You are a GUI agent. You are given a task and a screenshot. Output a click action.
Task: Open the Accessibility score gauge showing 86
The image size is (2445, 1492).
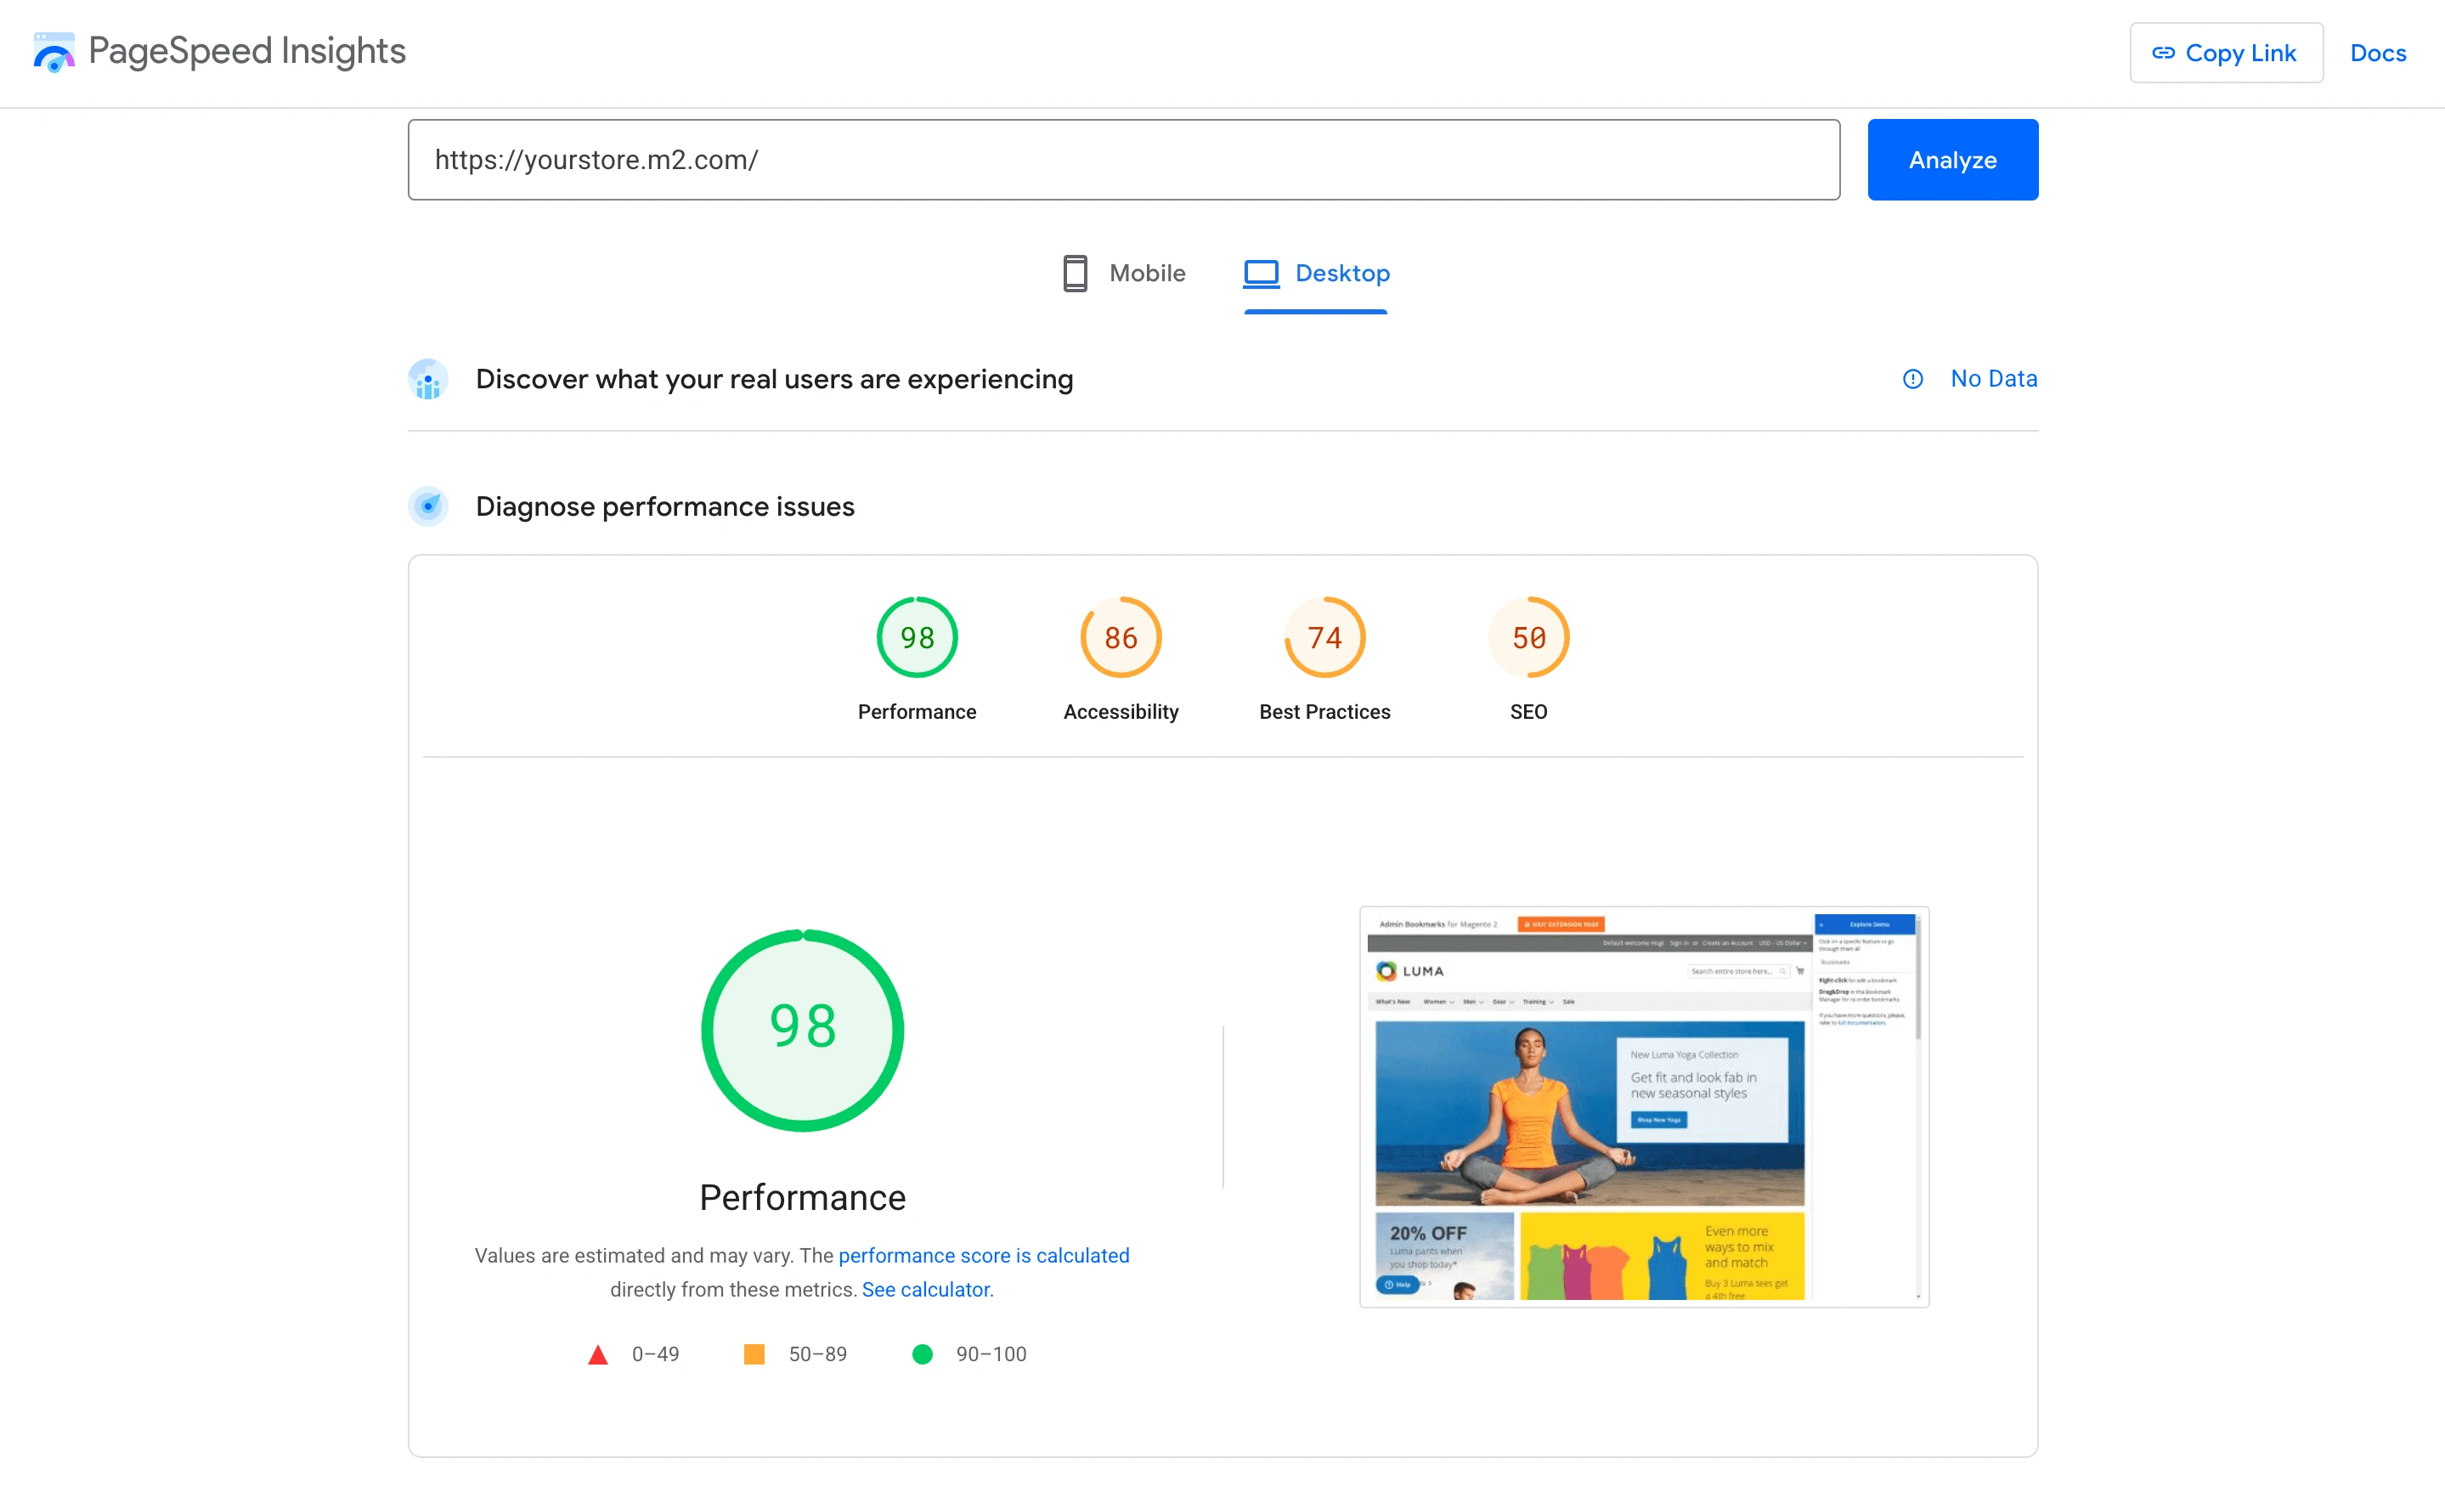[x=1120, y=636]
